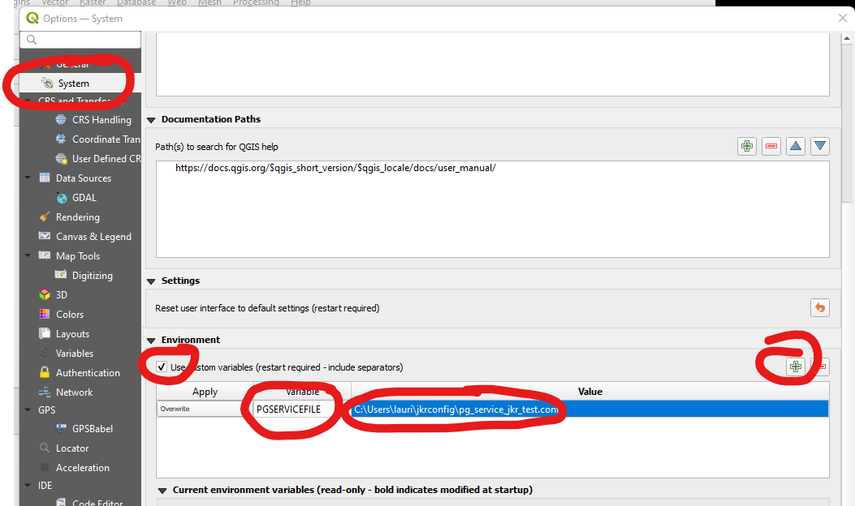
Task: Click the Authentication padlock icon
Action: tap(45, 372)
